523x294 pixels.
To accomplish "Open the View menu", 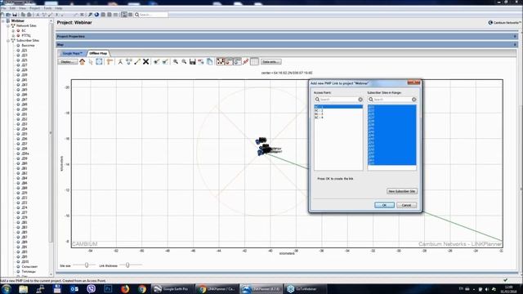I will coord(22,8).
